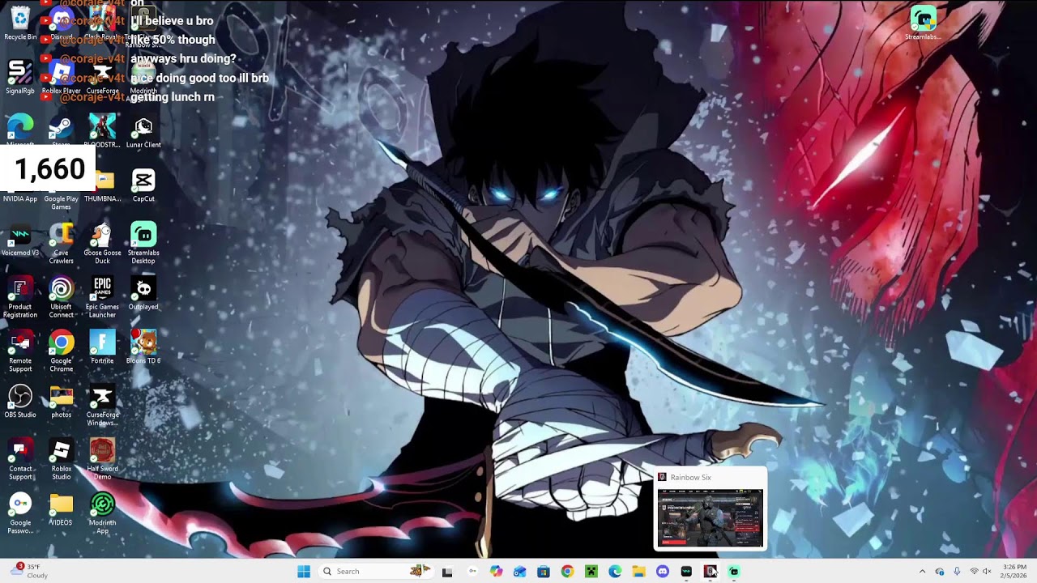Image resolution: width=1037 pixels, height=583 pixels.
Task: Open OBS Studio desktop icon
Action: (20, 402)
